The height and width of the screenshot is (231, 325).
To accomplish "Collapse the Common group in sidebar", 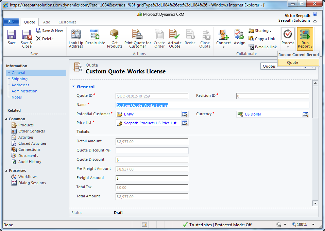I will 6,119.
